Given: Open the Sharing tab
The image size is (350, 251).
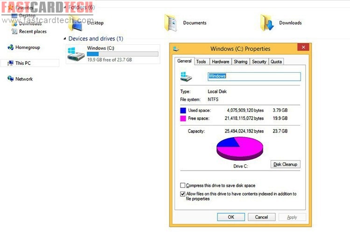Looking at the screenshot, I should click(241, 62).
